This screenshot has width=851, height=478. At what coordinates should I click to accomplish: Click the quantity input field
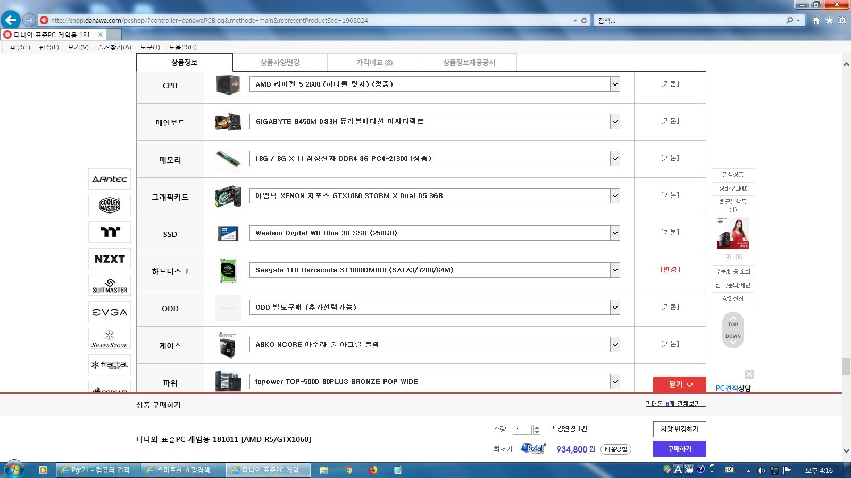pos(522,430)
